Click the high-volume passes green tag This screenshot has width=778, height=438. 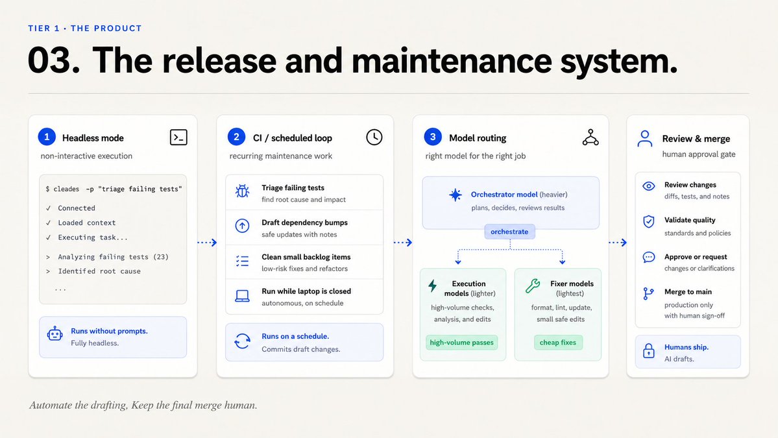[x=461, y=343]
